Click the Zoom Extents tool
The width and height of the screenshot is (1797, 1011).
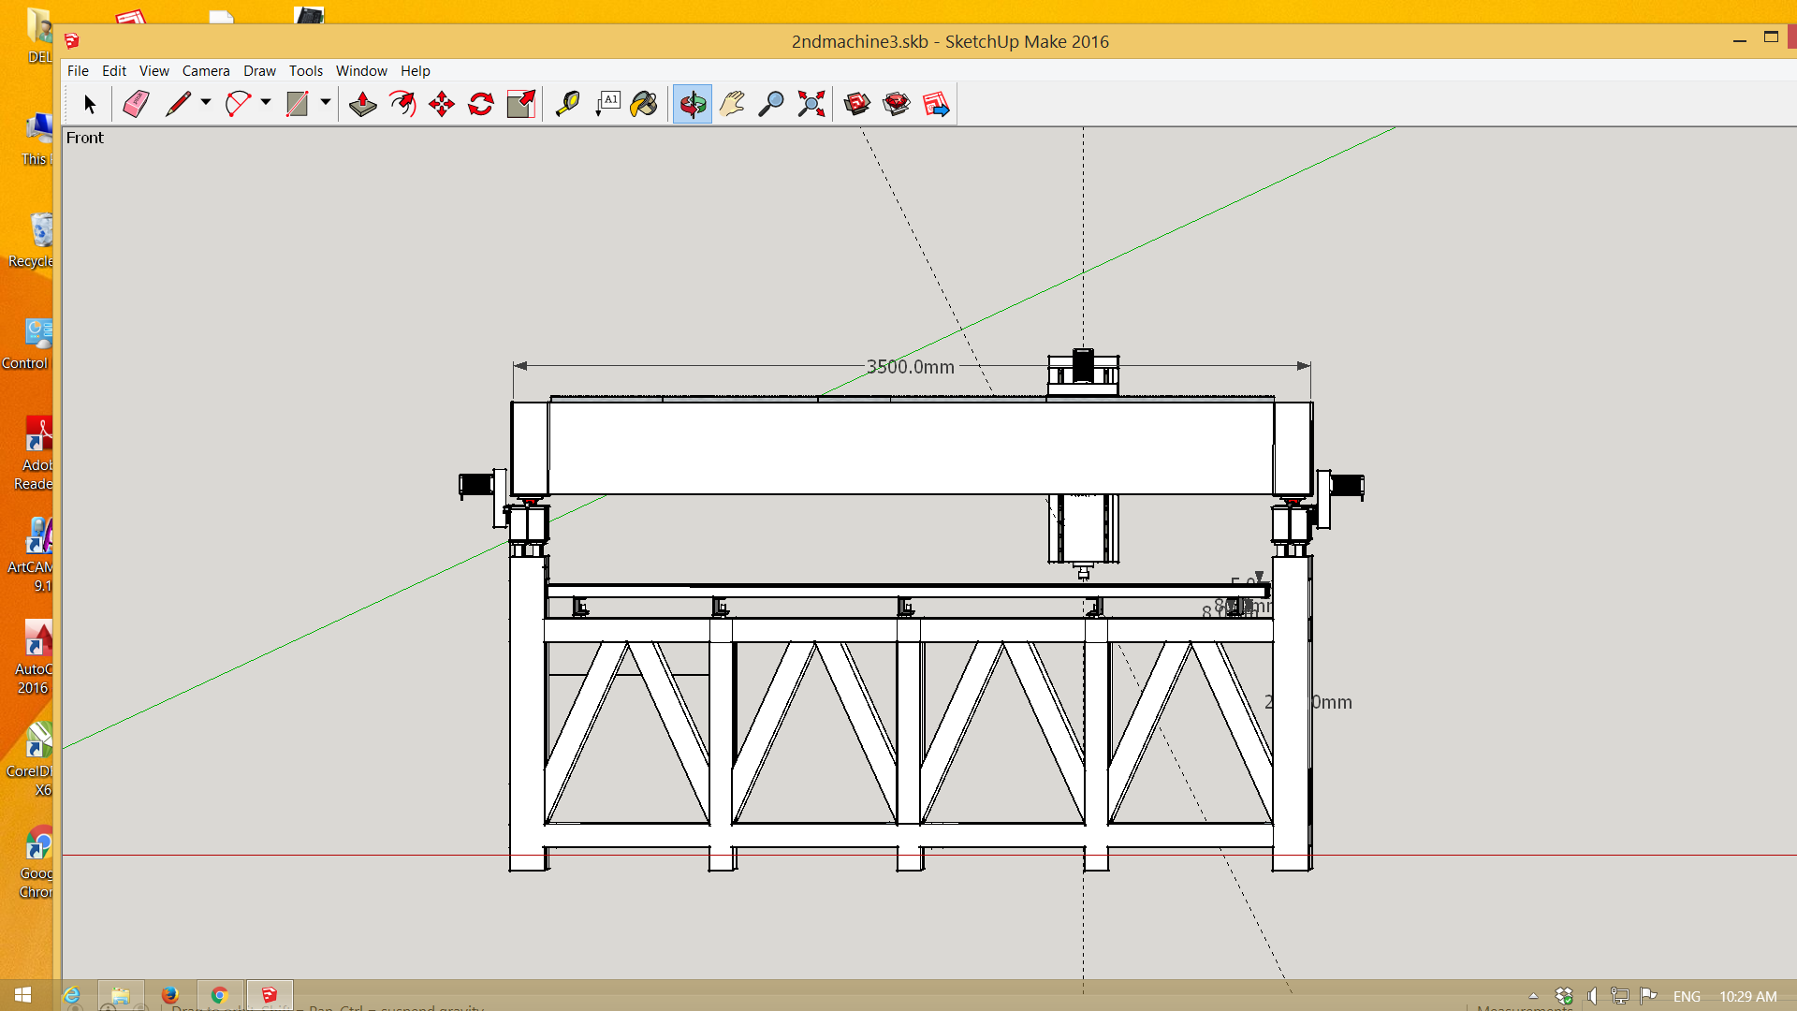pyautogui.click(x=811, y=104)
